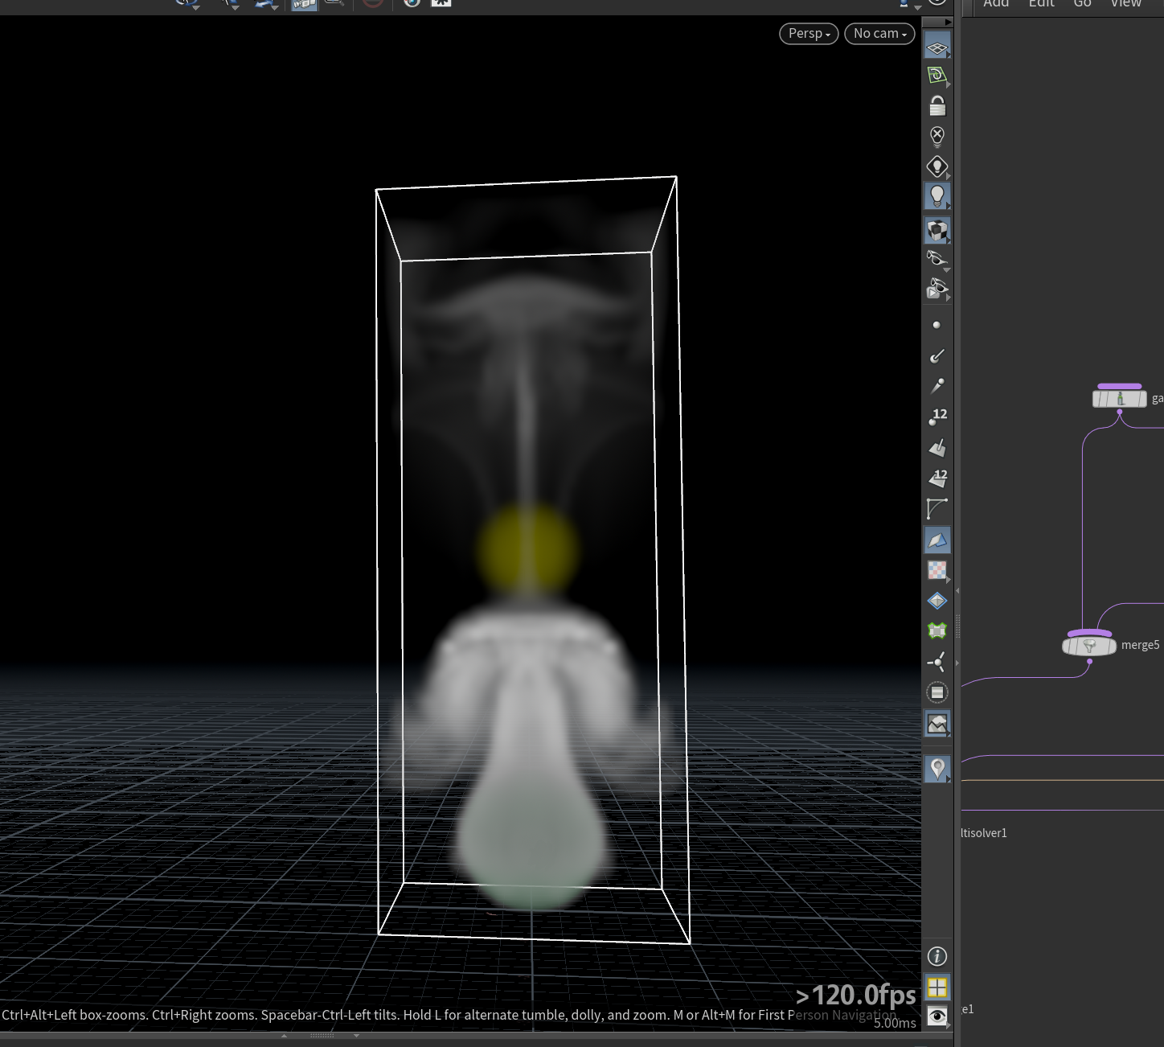Show primitive numbers icon labeled 12
The width and height of the screenshot is (1164, 1047).
coord(937,478)
